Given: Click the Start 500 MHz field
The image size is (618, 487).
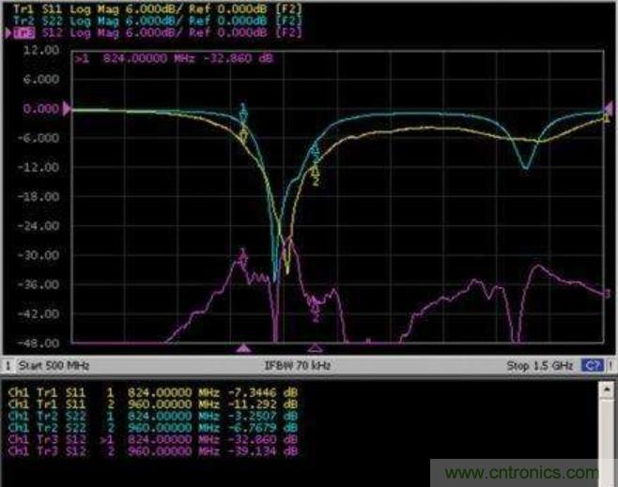Looking at the screenshot, I should pyautogui.click(x=47, y=364).
